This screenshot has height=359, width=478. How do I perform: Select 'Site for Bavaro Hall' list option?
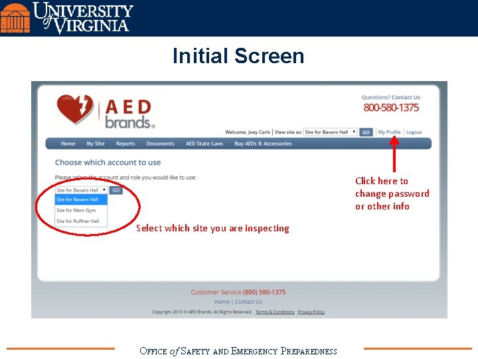point(81,199)
